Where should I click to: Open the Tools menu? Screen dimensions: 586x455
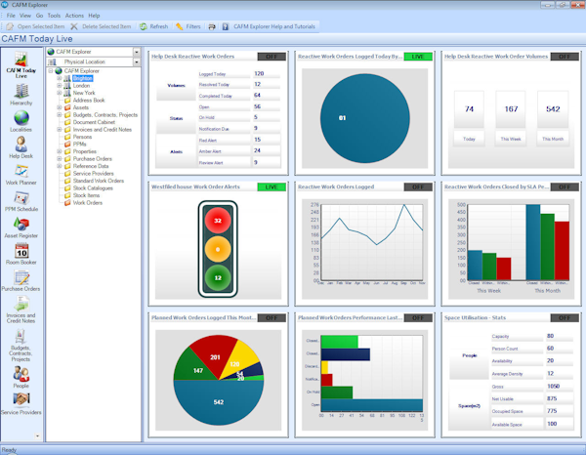(x=54, y=16)
